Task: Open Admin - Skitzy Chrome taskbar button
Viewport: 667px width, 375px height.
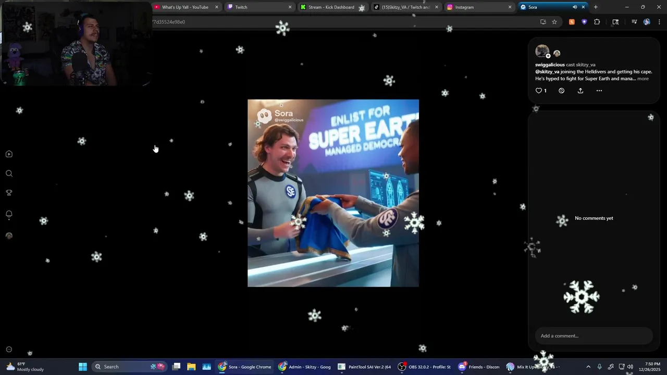Action: [x=305, y=367]
